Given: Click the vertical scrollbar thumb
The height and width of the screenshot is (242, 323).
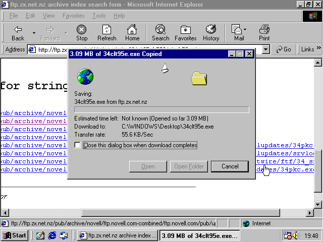Looking at the screenshot, I should click(318, 171).
